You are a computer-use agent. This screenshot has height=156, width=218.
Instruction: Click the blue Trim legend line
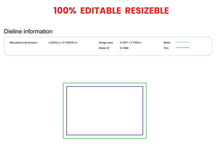183,48
